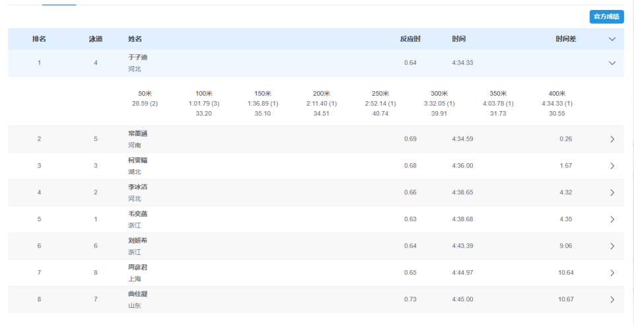
Task: Click the 反应时 column header
Action: (410, 39)
